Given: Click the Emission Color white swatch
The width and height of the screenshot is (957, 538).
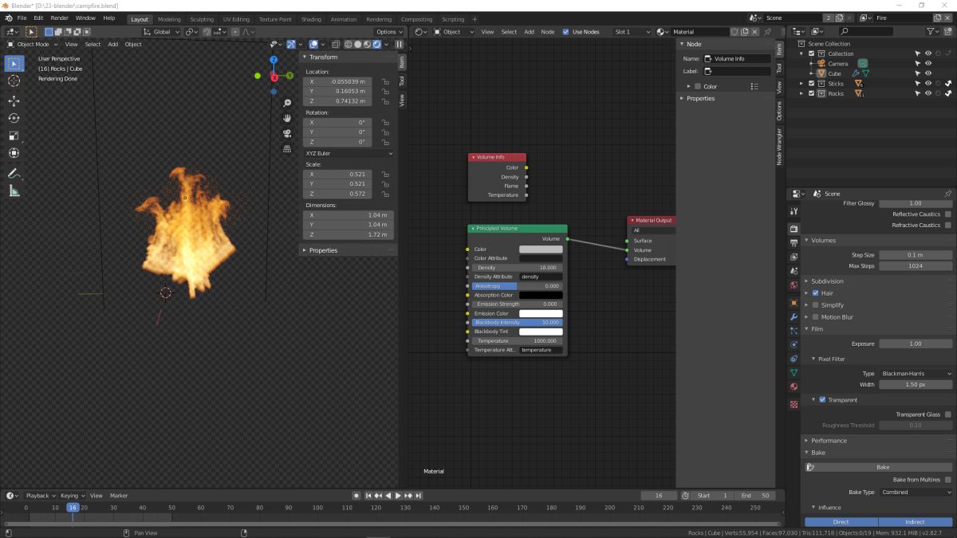Looking at the screenshot, I should (x=541, y=313).
